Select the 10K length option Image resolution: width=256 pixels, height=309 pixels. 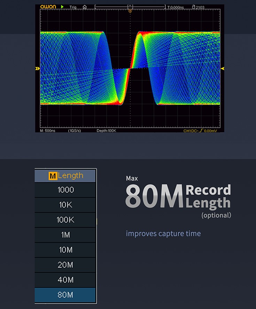(65, 205)
